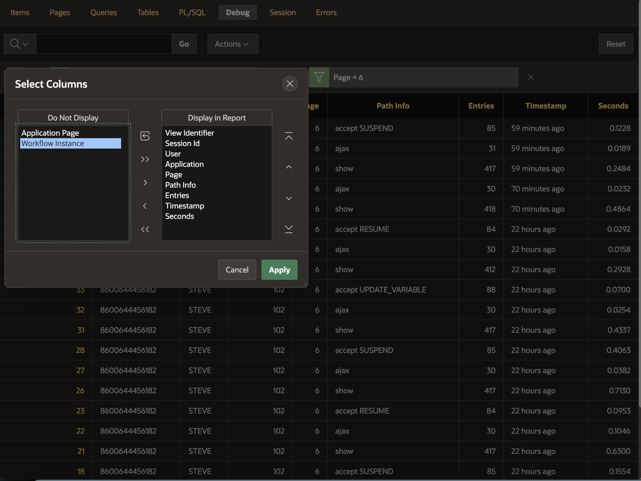Click the filter funnel icon beside Page = 6
This screenshot has height=481, width=641.
click(319, 77)
